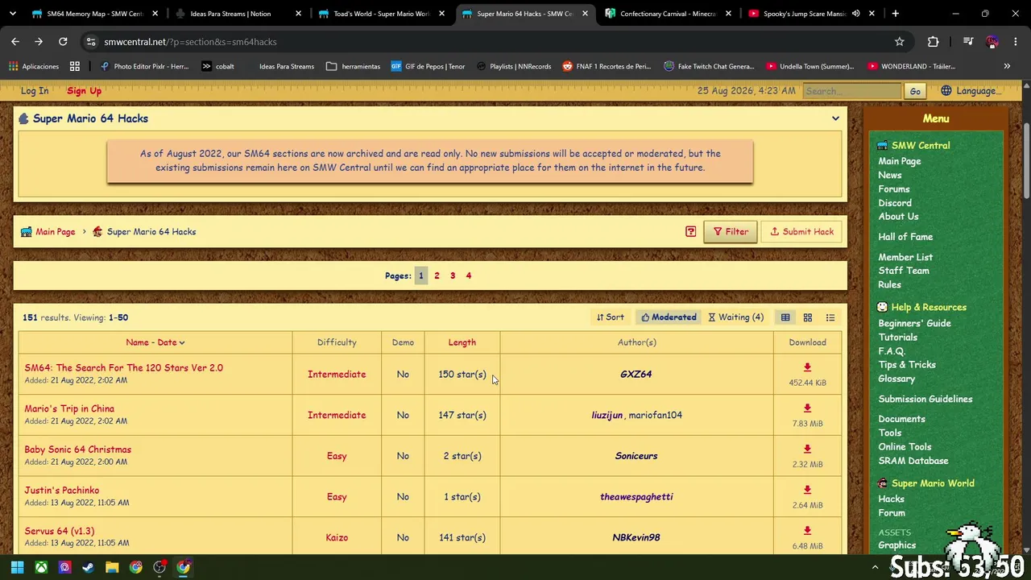Mute the Spooky's Jump Scare Mansion tab audio
Image resolution: width=1031 pixels, height=580 pixels.
pos(856,14)
